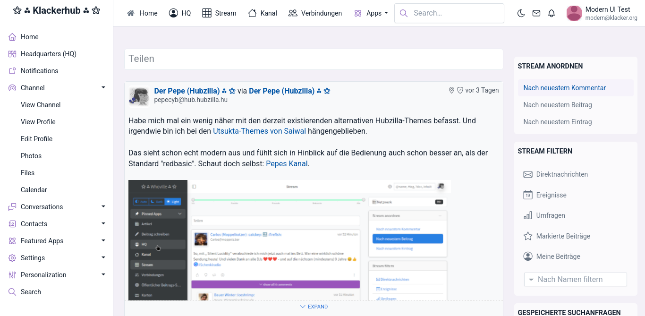Click the location pin icon on post

(451, 90)
